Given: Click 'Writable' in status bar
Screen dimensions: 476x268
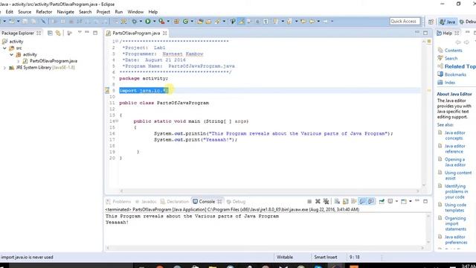Looking at the screenshot, I should coord(284,257).
